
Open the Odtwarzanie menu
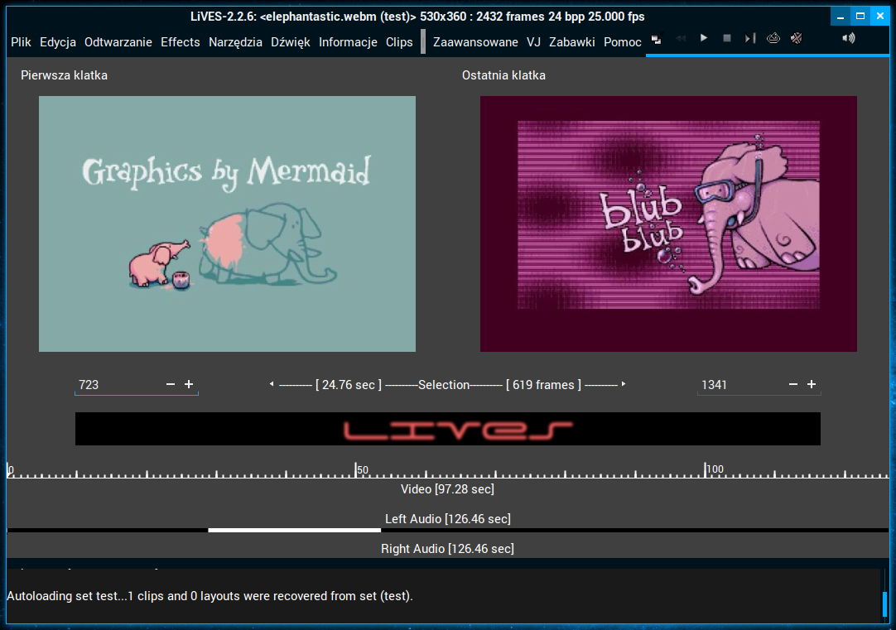[118, 42]
